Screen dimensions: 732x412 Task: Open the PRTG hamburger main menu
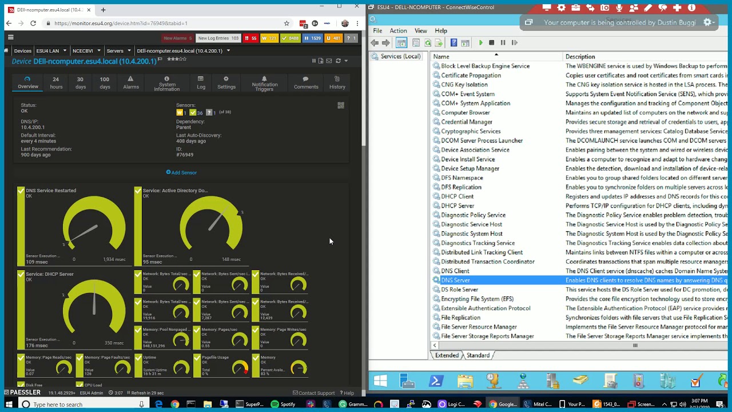click(10, 37)
